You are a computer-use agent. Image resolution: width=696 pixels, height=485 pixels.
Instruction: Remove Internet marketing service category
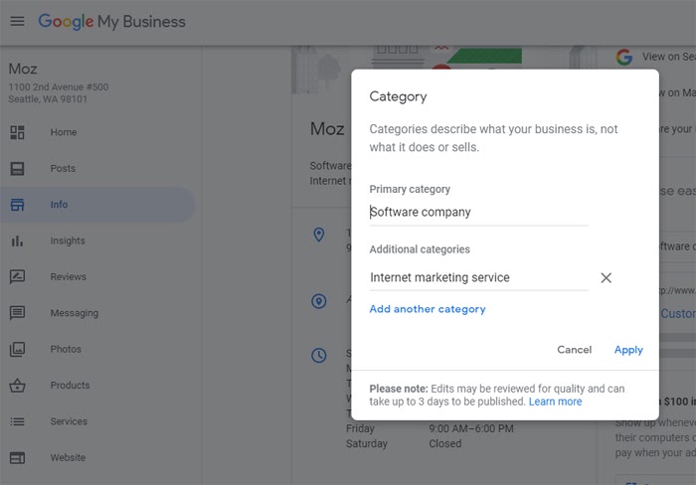pyautogui.click(x=606, y=278)
